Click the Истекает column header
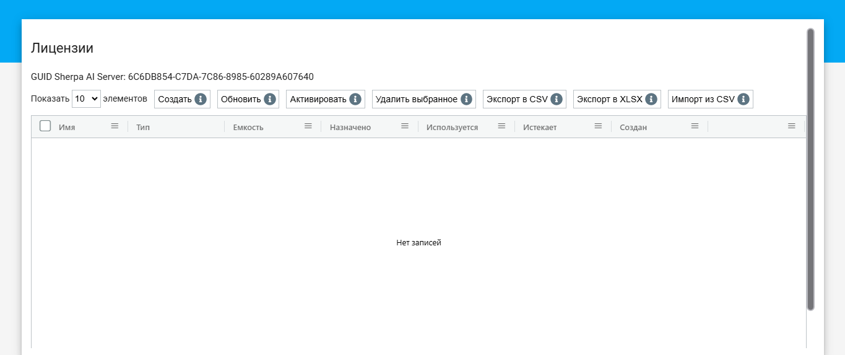 (x=540, y=128)
